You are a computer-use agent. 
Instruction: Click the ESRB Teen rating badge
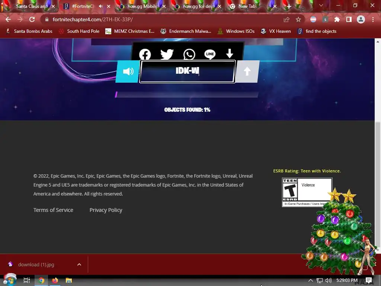(x=307, y=192)
